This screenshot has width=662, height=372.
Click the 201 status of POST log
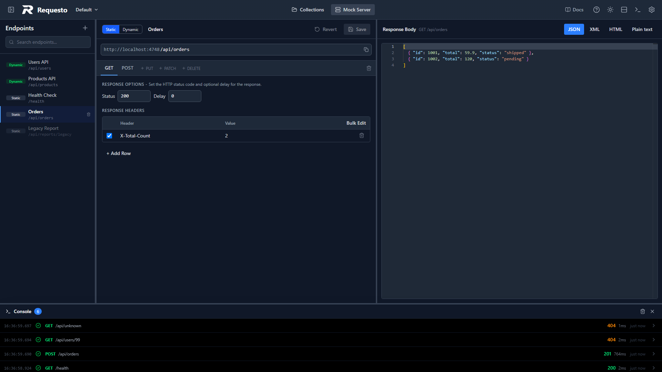(x=607, y=354)
